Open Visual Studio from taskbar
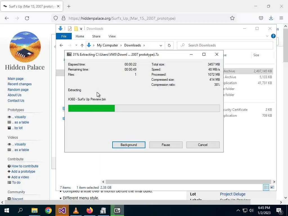This screenshot has width=288, height=216. (62, 210)
